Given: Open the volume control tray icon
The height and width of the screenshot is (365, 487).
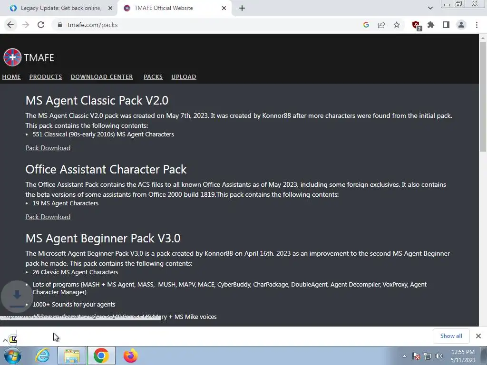Looking at the screenshot, I should click(x=438, y=356).
